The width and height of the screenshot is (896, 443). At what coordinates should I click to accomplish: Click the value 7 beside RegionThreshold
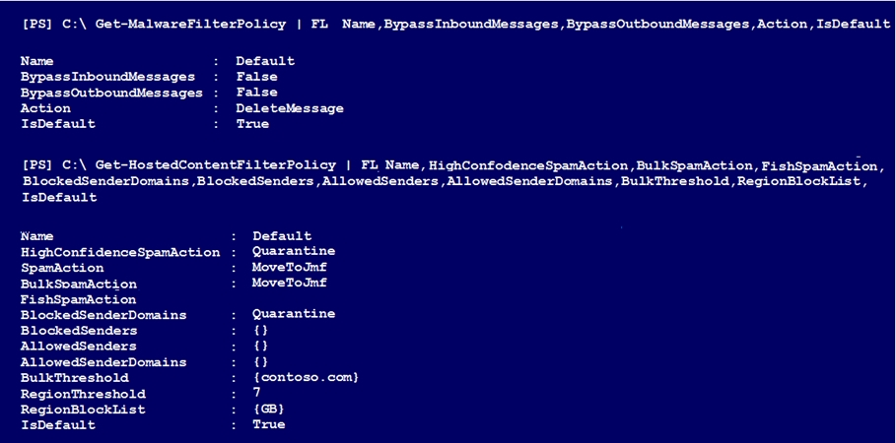(256, 393)
